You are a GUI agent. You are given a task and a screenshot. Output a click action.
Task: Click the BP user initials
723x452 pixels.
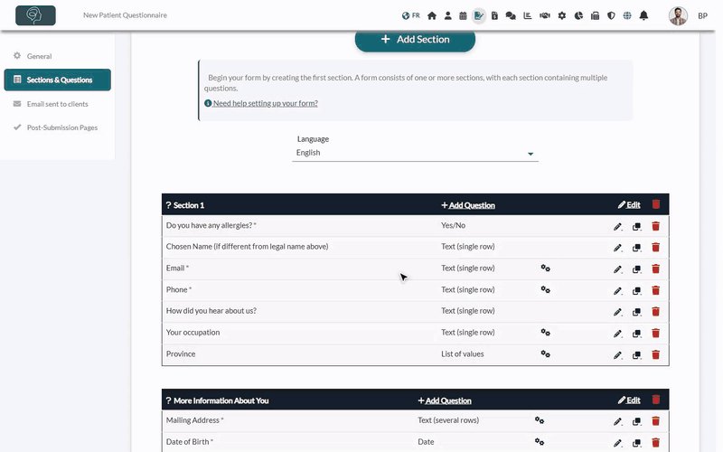[702, 16]
